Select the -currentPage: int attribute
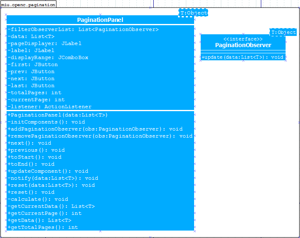Viewport: 300px width, 238px height. coord(36,100)
